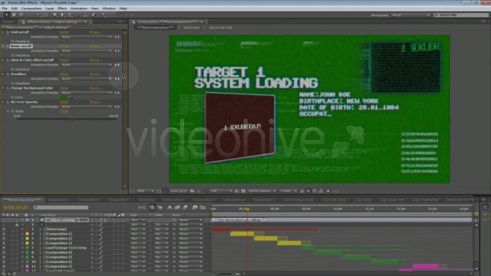Click the Search Help field
The image size is (491, 276).
461,15
